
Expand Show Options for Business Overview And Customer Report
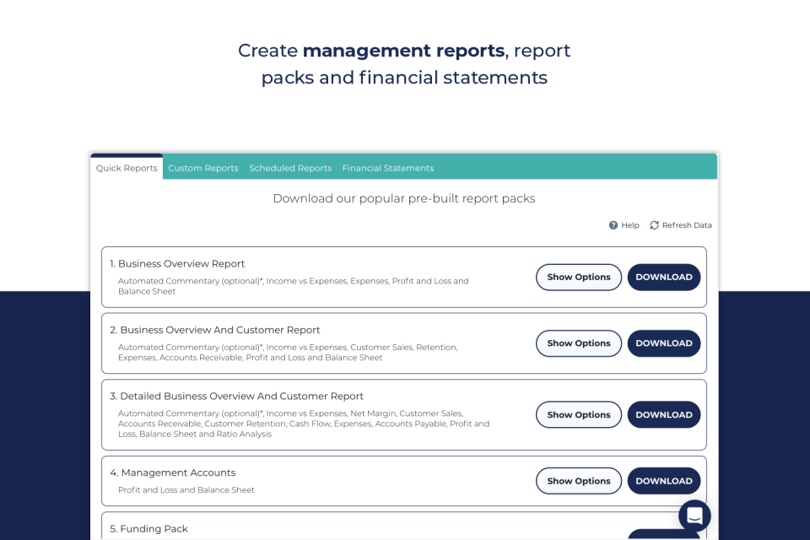click(x=579, y=343)
